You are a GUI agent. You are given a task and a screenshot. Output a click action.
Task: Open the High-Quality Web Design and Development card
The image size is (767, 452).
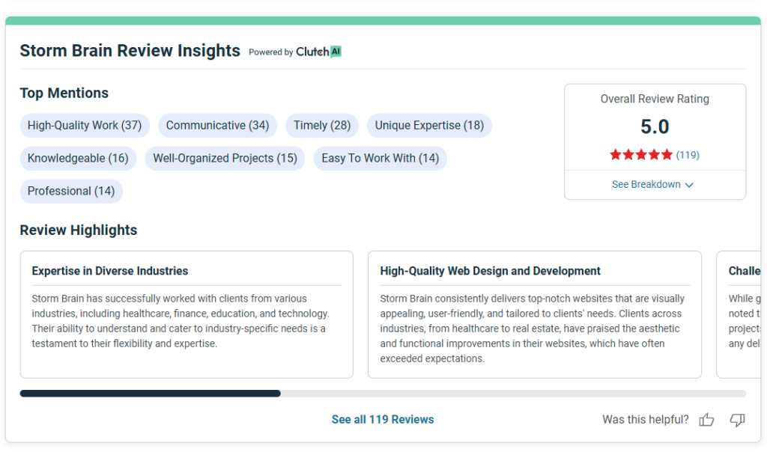[x=535, y=314]
